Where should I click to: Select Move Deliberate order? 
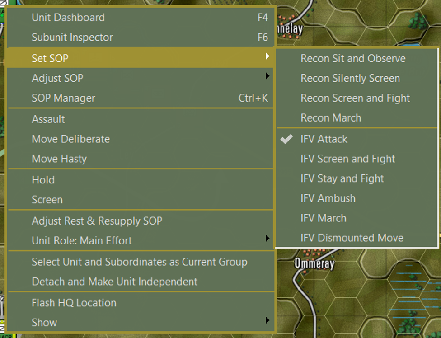pyautogui.click(x=70, y=139)
